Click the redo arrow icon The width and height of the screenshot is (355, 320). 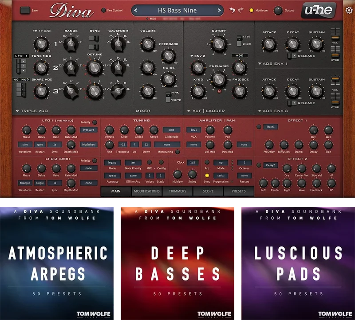[241, 10]
